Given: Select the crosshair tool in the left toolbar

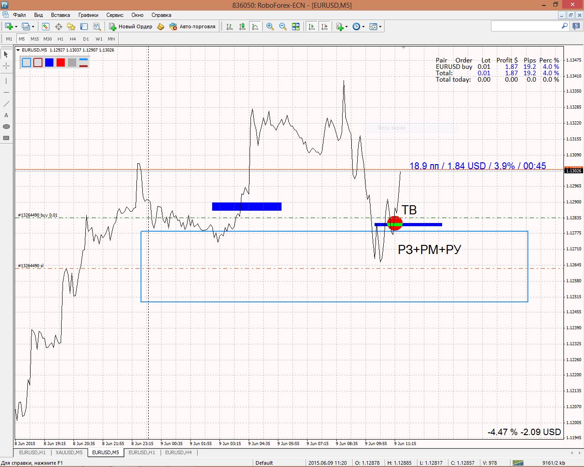Looking at the screenshot, I should click(6, 66).
